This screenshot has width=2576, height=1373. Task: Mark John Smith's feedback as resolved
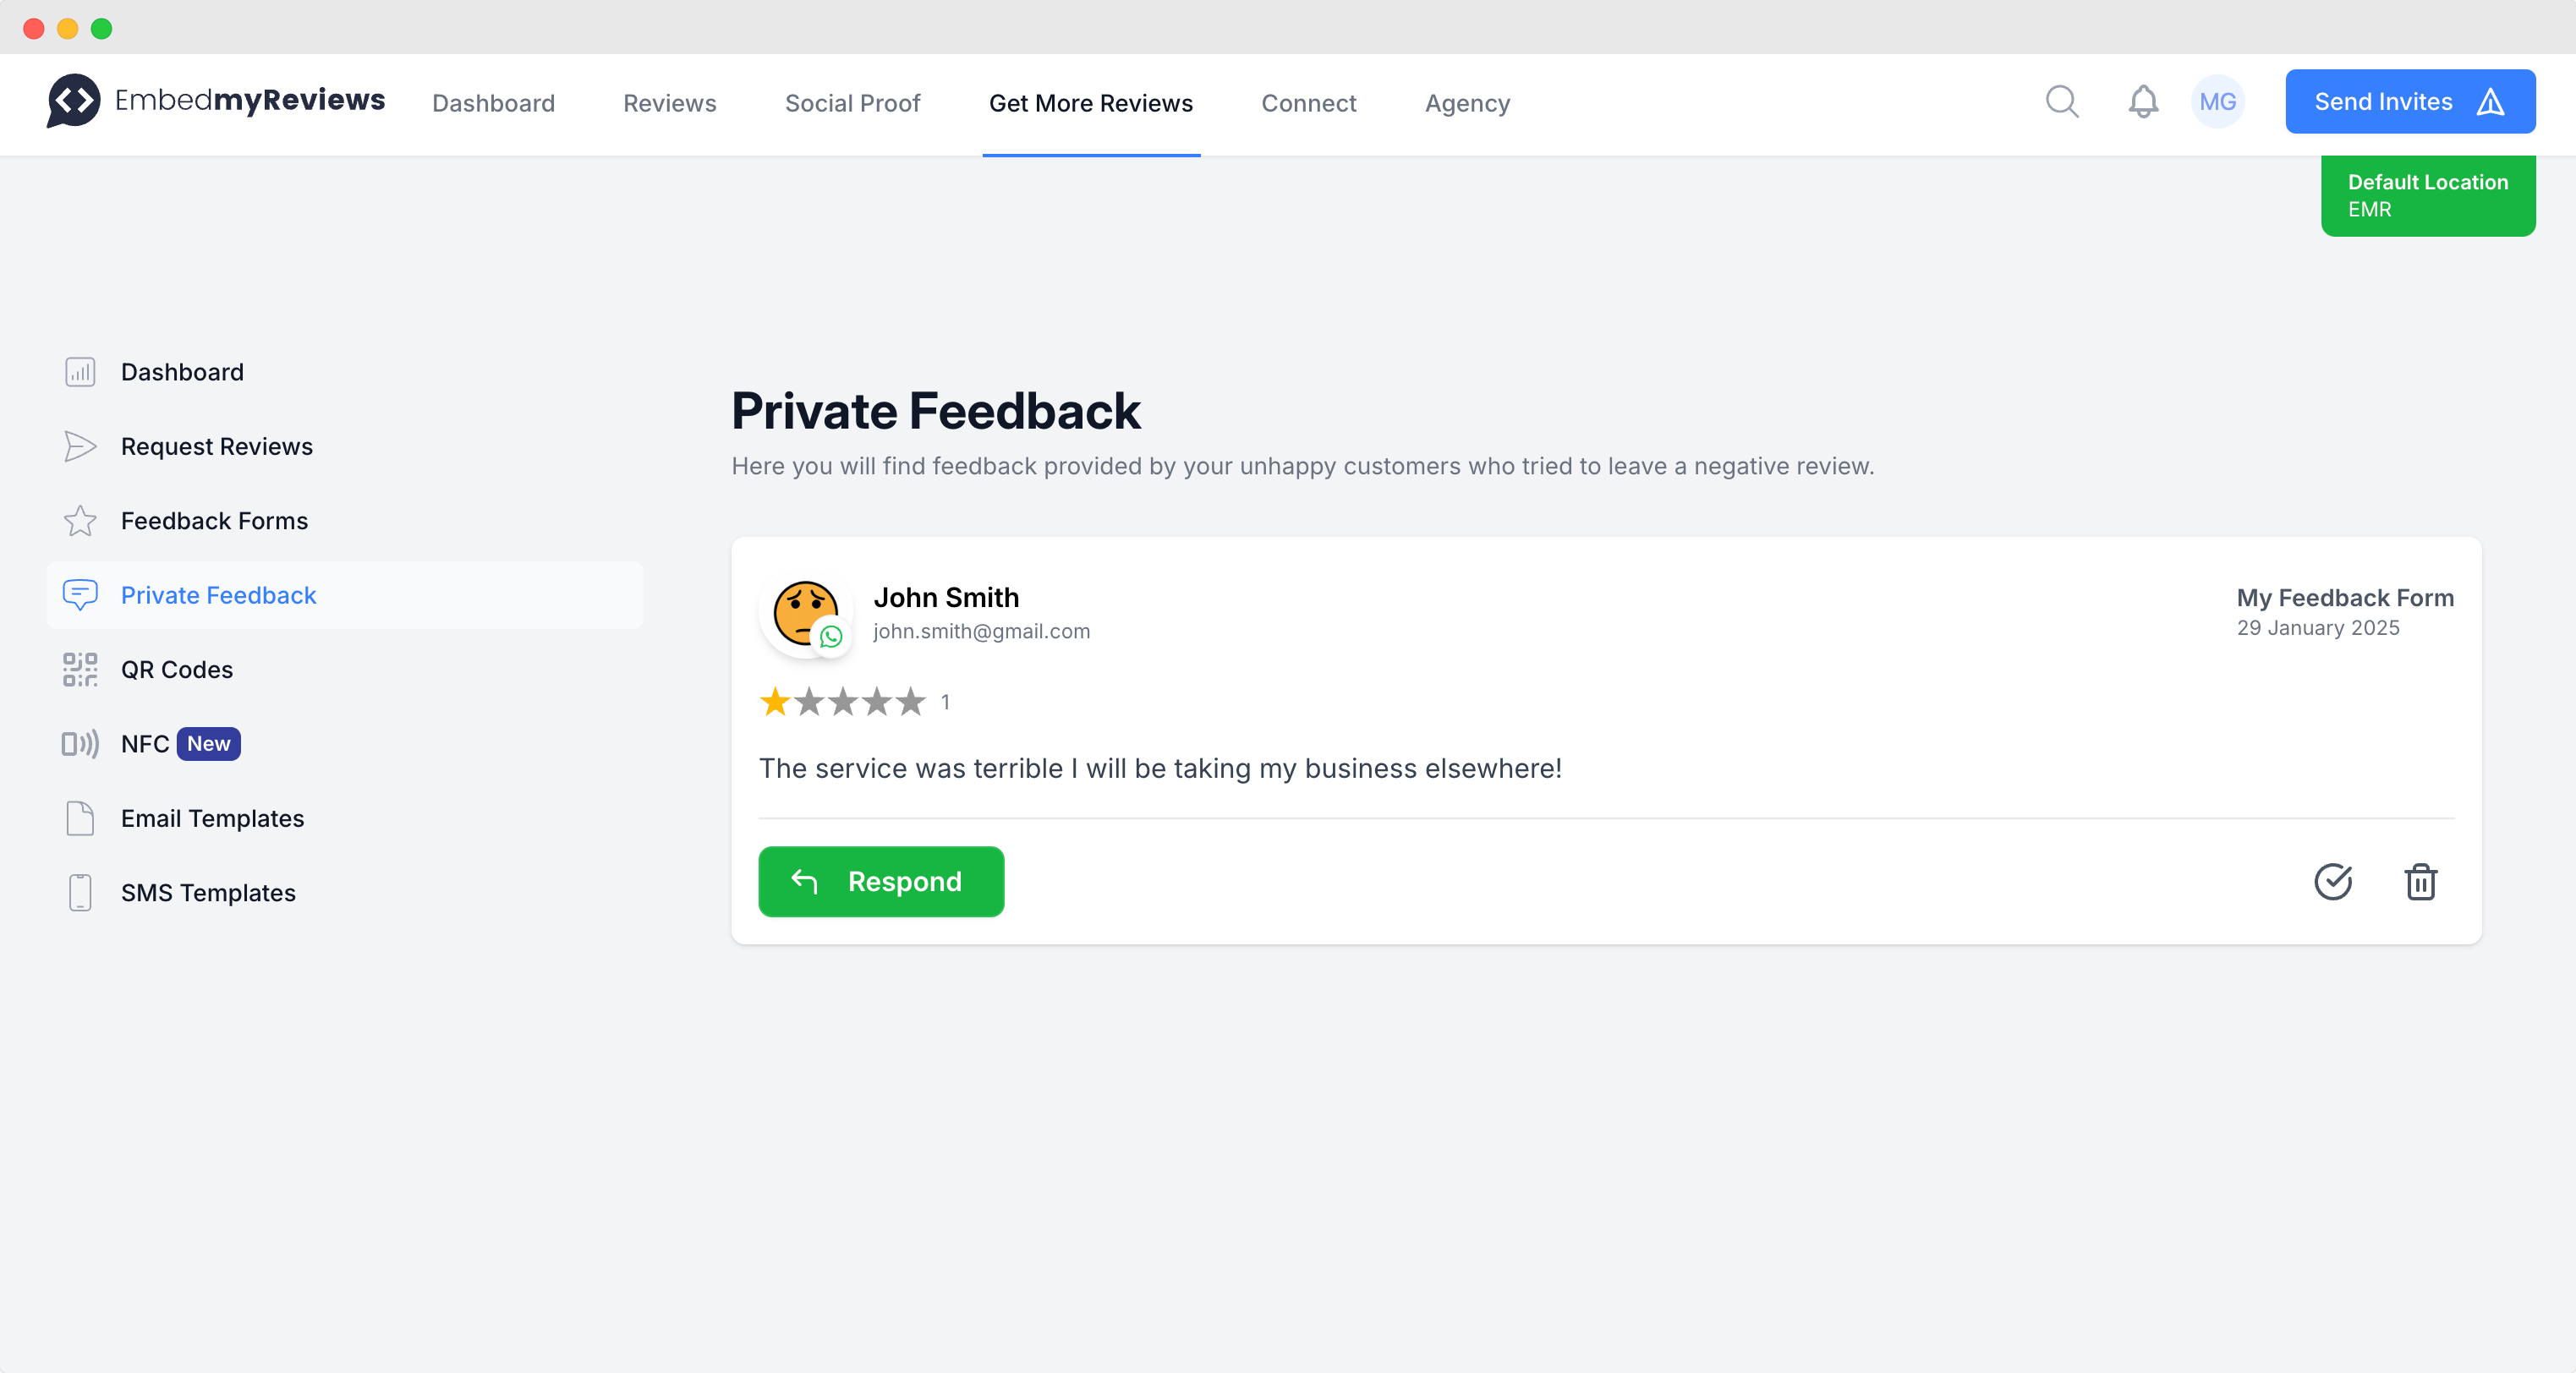click(2332, 882)
